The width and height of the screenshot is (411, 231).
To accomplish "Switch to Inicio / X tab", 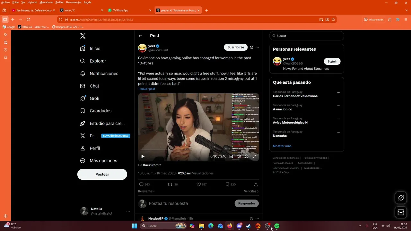I will tap(82, 10).
